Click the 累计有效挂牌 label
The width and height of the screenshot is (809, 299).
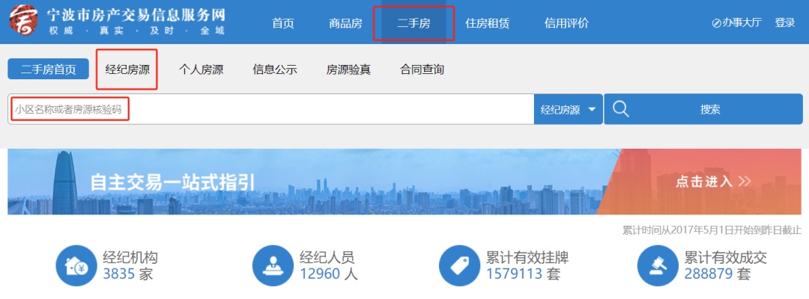click(x=527, y=257)
